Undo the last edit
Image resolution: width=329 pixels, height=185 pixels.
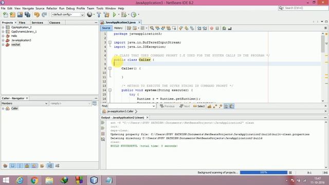[x=37, y=14]
